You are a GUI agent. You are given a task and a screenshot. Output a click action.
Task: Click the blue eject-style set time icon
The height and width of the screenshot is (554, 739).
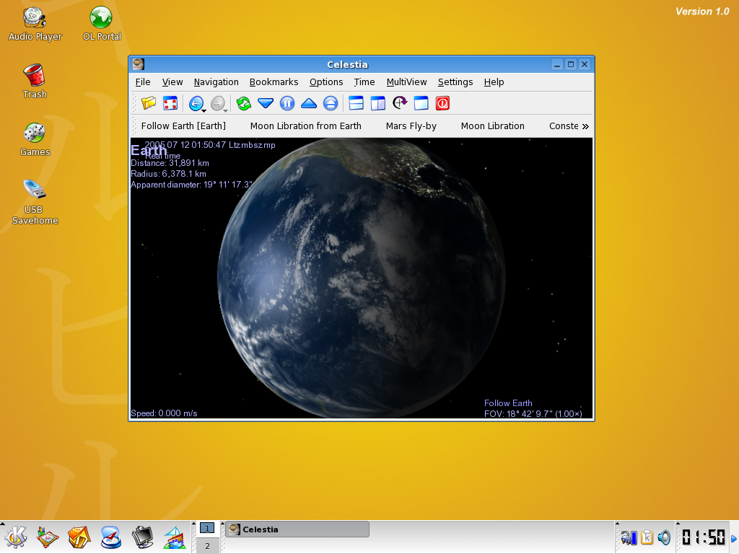pos(331,103)
